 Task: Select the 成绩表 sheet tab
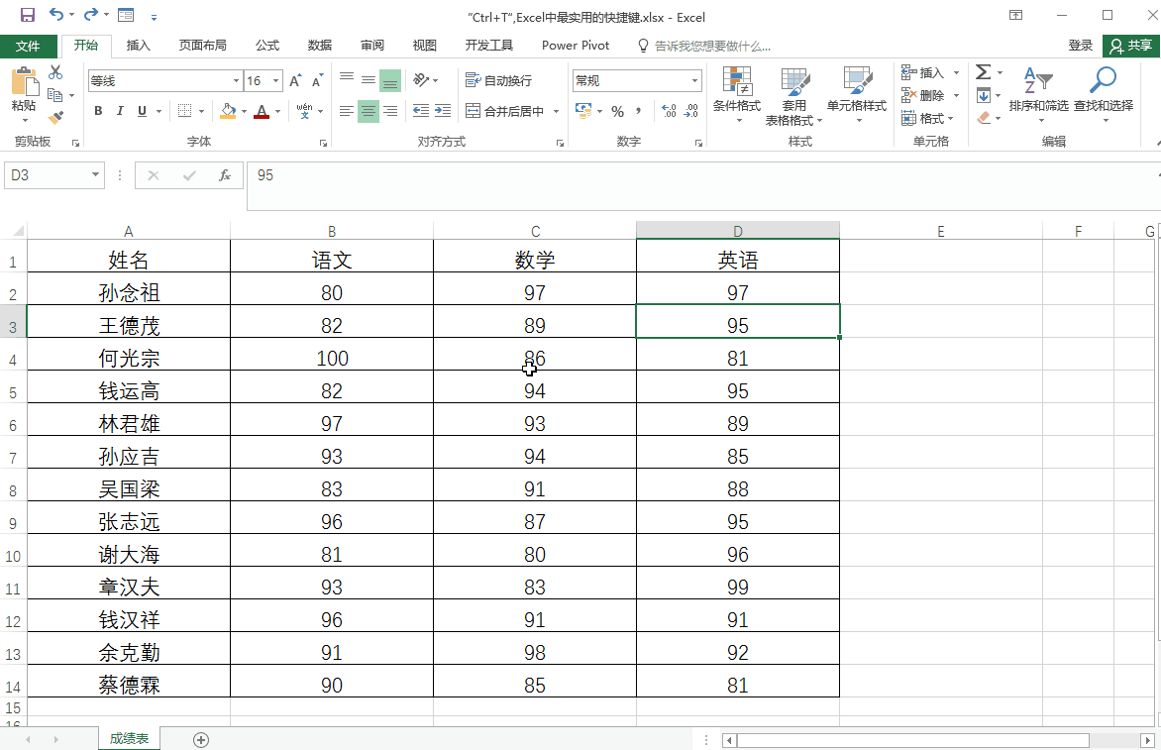click(x=129, y=739)
